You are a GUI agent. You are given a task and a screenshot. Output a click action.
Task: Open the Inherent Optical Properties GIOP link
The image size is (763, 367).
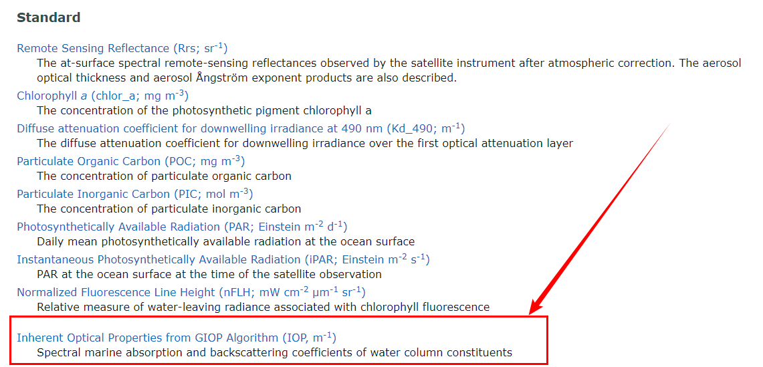click(x=177, y=338)
